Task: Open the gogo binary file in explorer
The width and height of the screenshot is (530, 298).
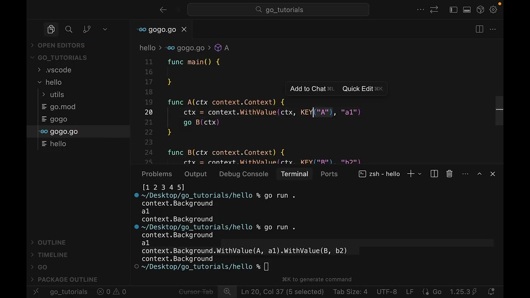Action: [79, 119]
